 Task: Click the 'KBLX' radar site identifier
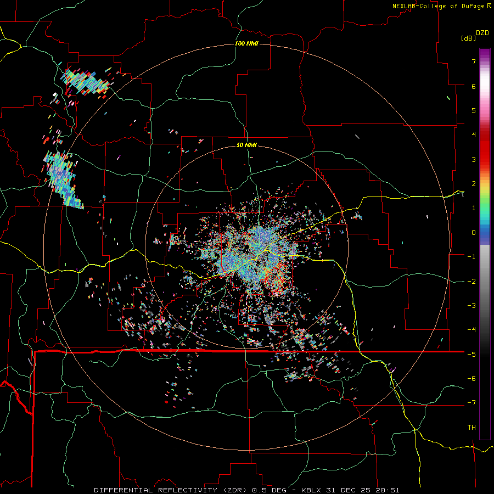pyautogui.click(x=312, y=490)
